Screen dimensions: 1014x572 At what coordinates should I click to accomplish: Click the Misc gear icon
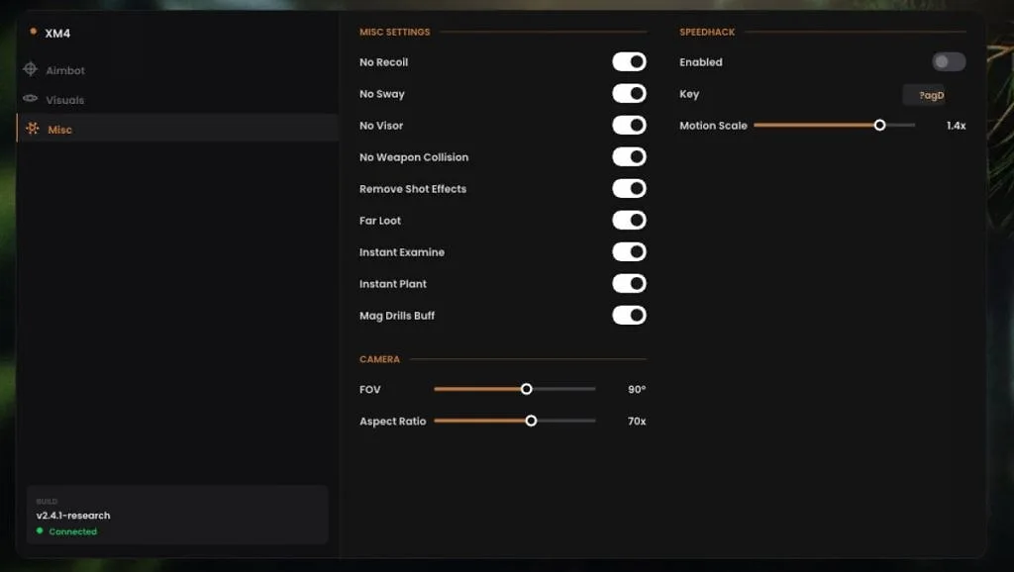tap(32, 129)
